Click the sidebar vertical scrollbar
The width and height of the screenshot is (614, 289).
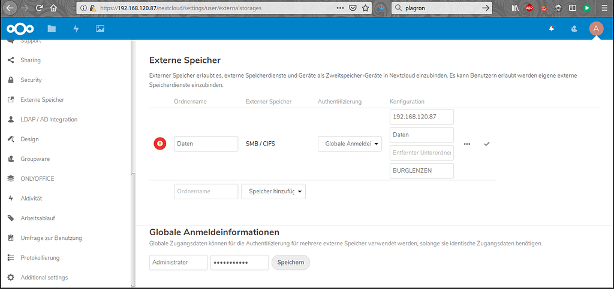coord(132,227)
